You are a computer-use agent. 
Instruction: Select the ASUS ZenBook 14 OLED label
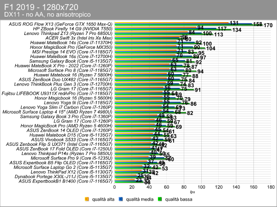(69, 131)
